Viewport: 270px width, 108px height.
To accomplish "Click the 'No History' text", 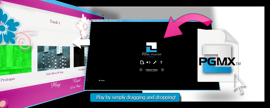I will coord(102,80).
